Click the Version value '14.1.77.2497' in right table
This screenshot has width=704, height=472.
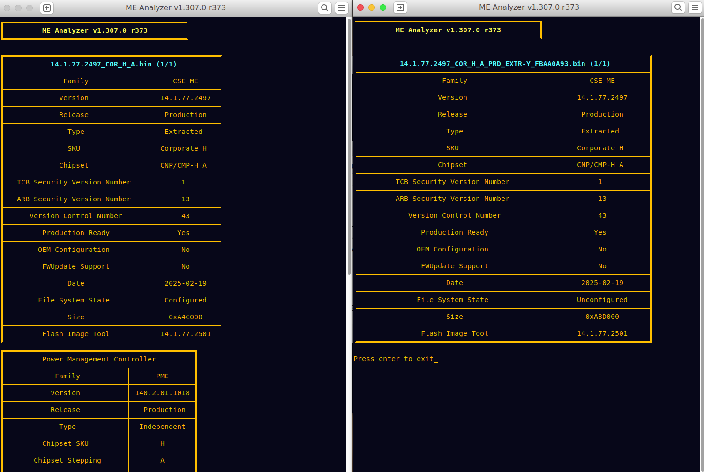[x=602, y=97]
